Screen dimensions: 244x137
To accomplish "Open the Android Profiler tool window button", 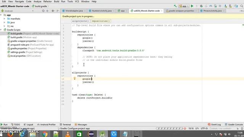I will 47,124.
